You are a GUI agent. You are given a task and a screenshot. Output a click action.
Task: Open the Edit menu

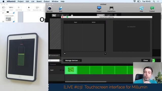point(27,1)
